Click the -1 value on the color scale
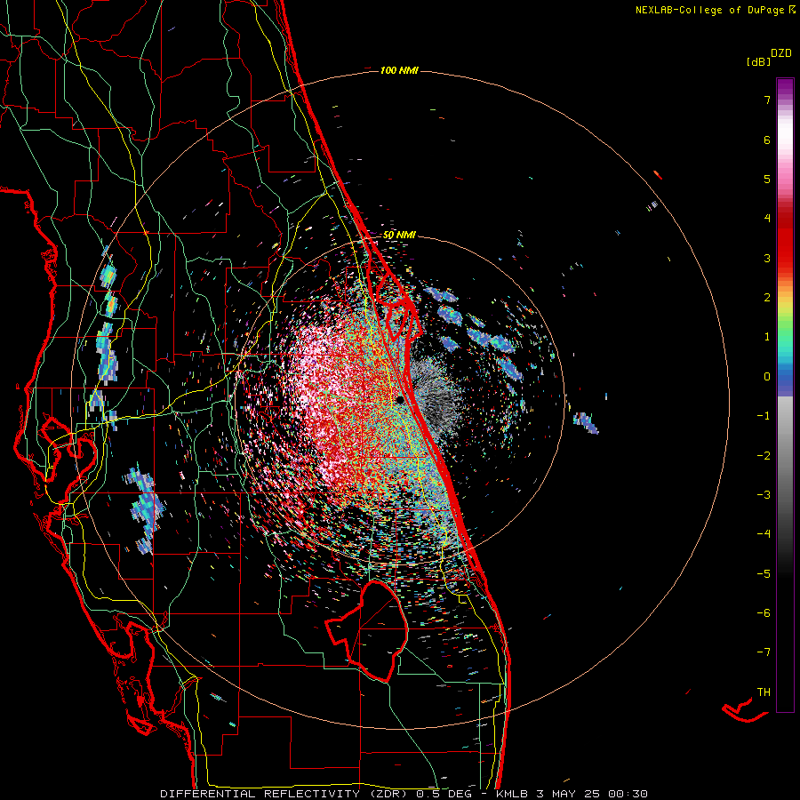 tap(764, 416)
